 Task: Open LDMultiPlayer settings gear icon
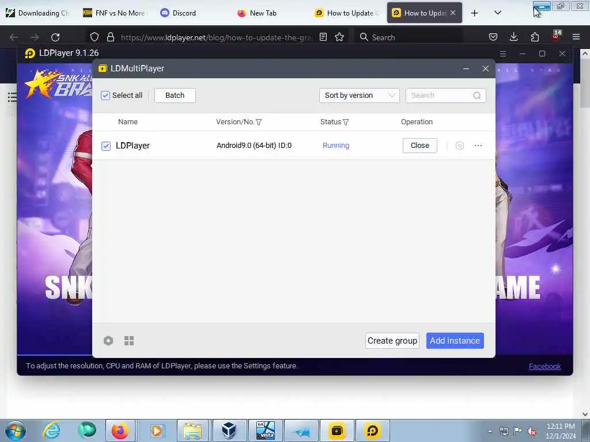pyautogui.click(x=108, y=341)
